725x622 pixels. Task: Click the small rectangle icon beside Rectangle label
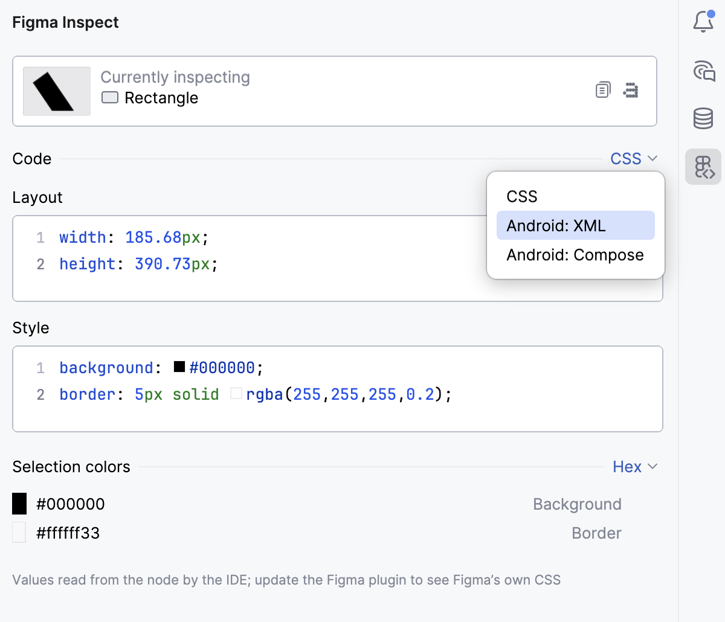[110, 97]
